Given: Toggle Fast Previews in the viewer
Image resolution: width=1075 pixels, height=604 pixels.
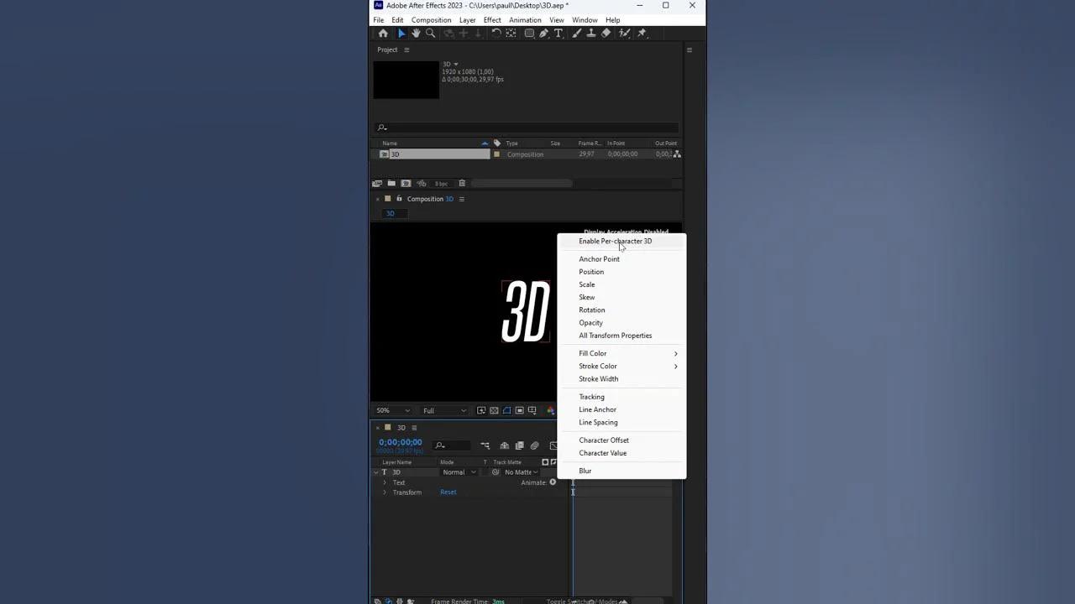Looking at the screenshot, I should [x=481, y=411].
